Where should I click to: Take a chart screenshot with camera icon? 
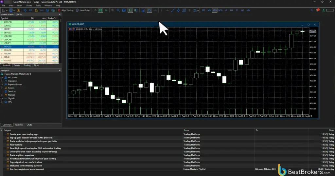point(143,10)
